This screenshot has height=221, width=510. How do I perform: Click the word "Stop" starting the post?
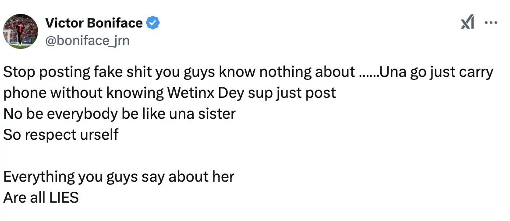[17, 72]
